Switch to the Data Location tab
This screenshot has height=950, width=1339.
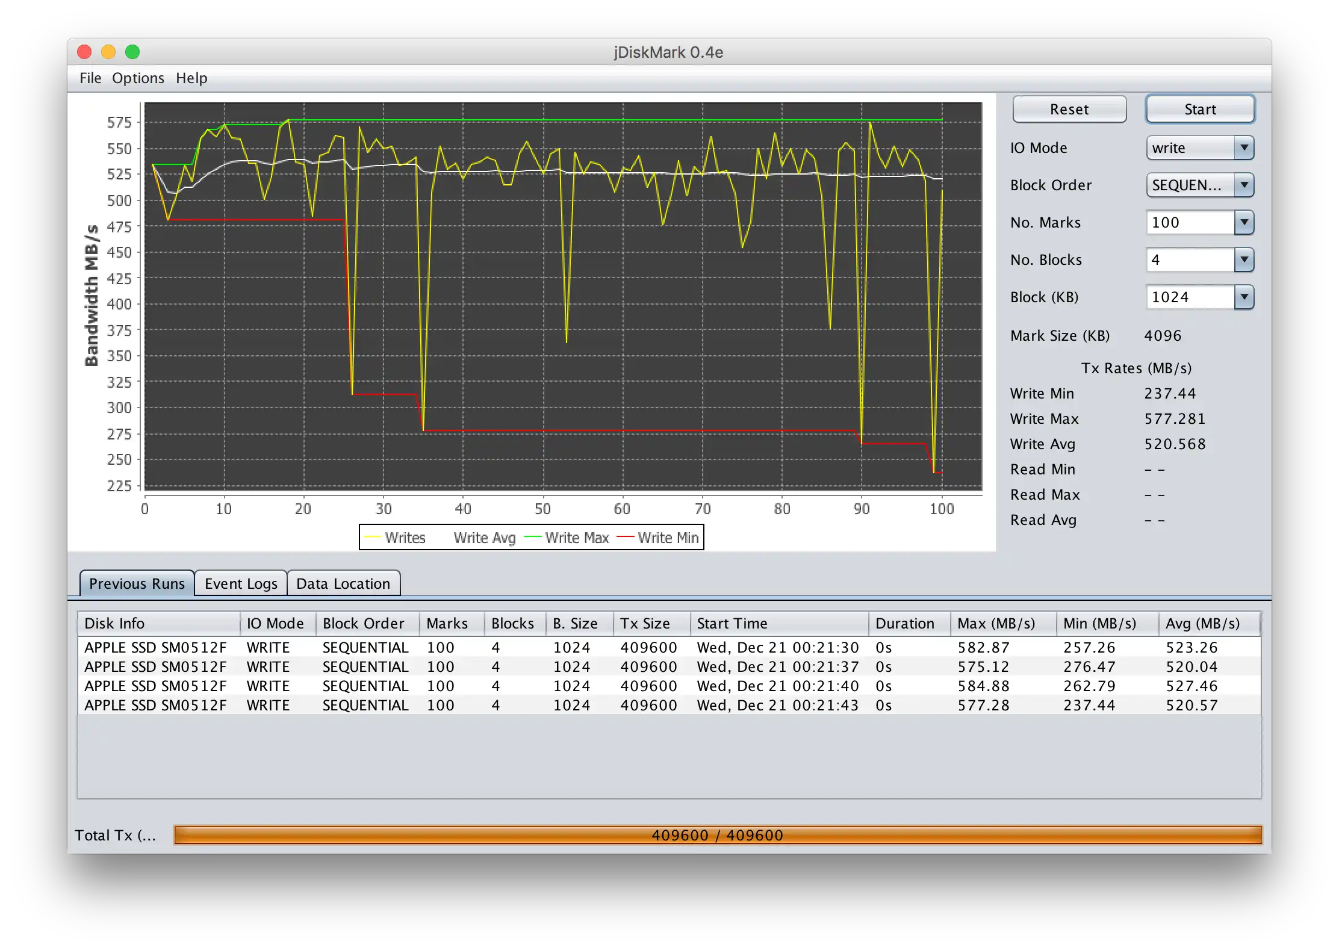343,583
